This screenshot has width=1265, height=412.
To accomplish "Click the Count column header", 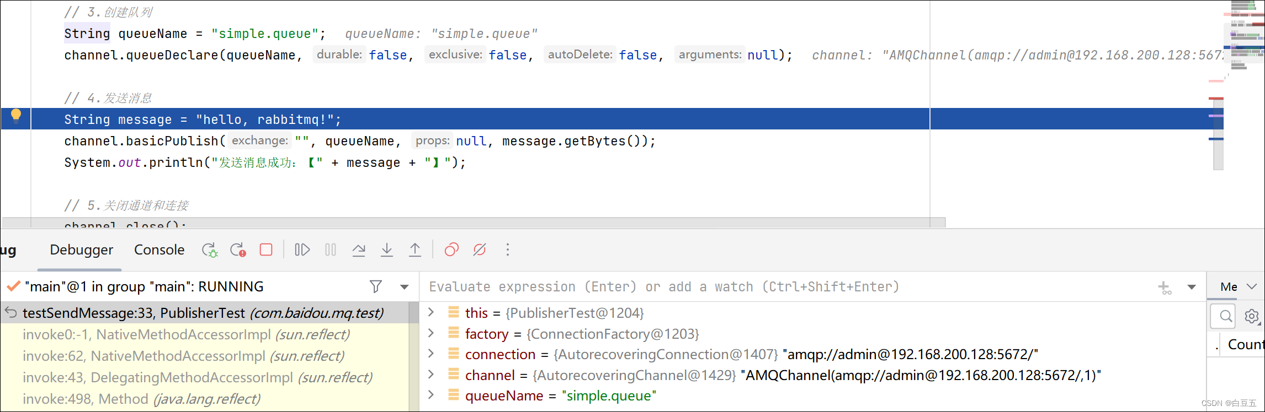I will point(1246,345).
